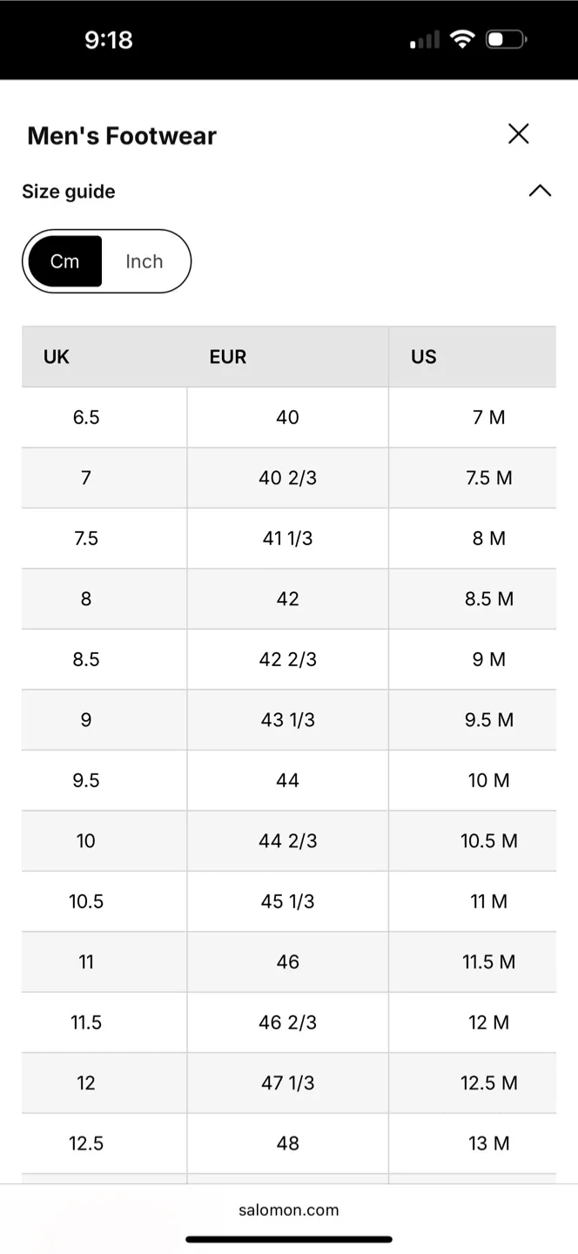Collapse the Size guide section

click(540, 191)
